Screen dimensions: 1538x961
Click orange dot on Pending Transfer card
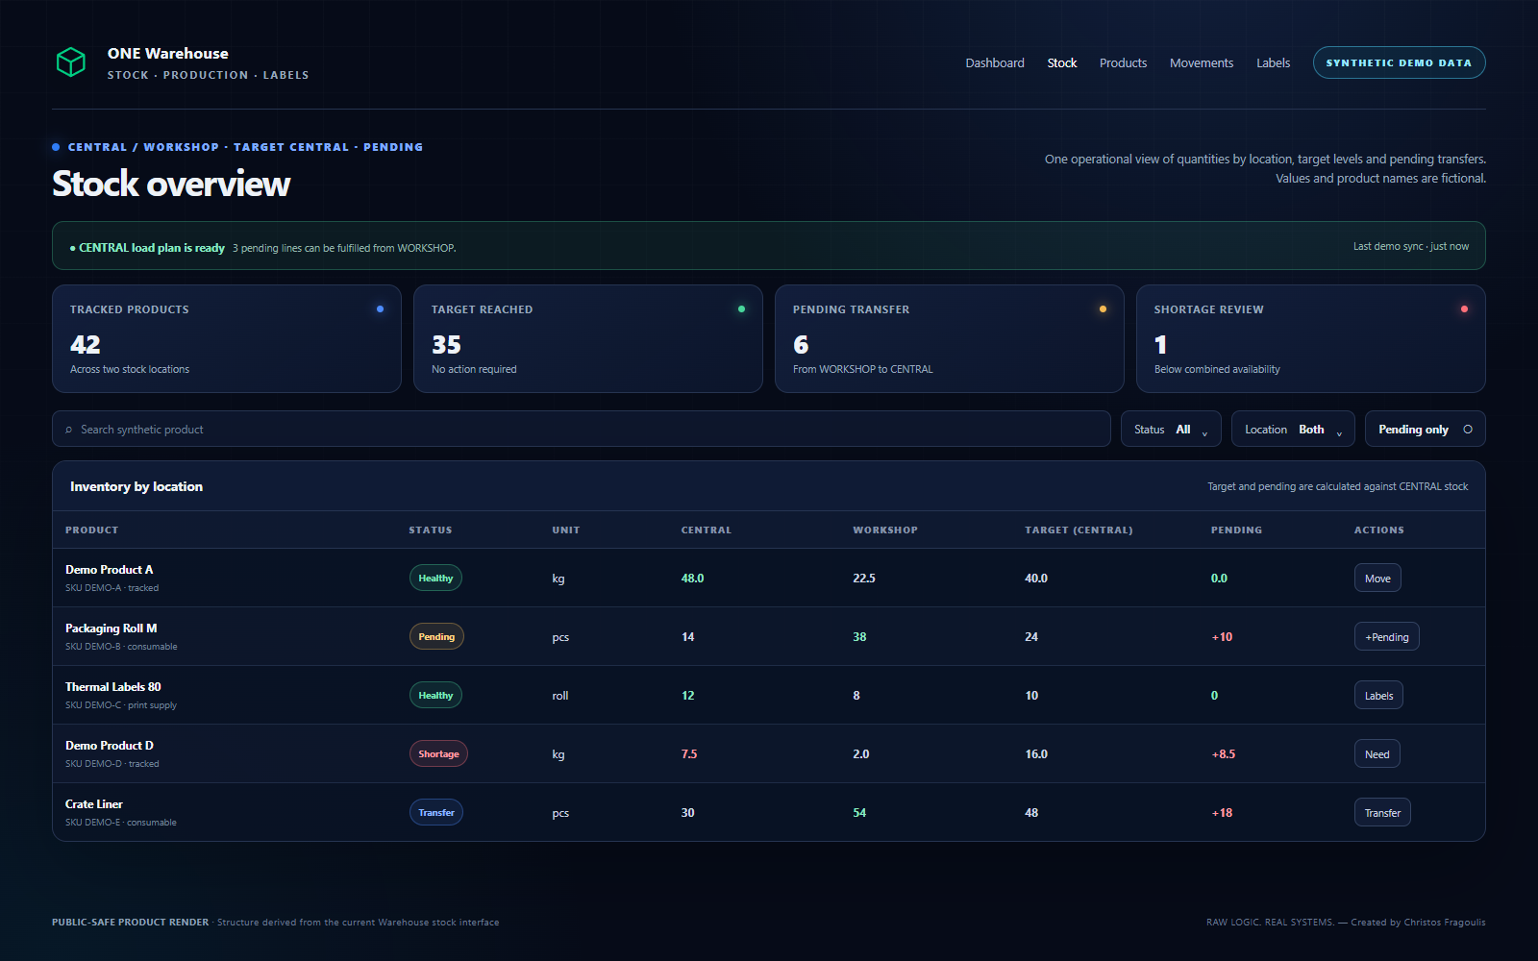1103,309
